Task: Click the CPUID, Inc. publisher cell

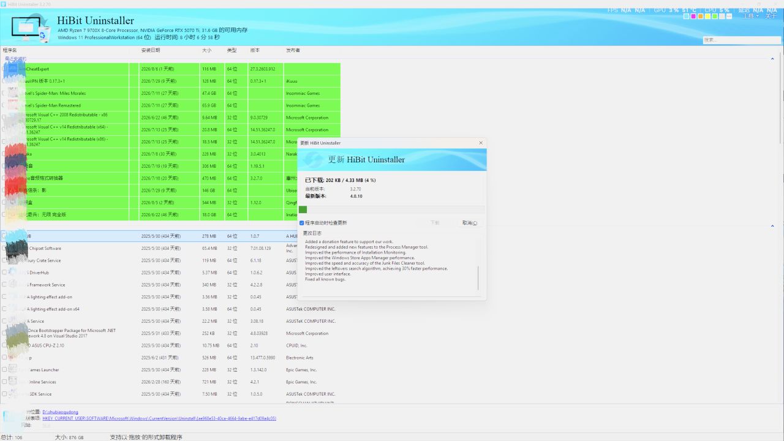Action: [x=297, y=345]
